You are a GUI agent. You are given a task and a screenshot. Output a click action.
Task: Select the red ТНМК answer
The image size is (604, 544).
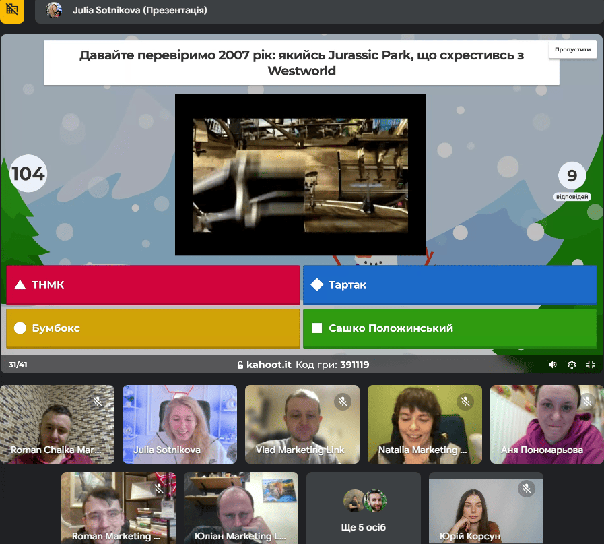click(x=153, y=285)
